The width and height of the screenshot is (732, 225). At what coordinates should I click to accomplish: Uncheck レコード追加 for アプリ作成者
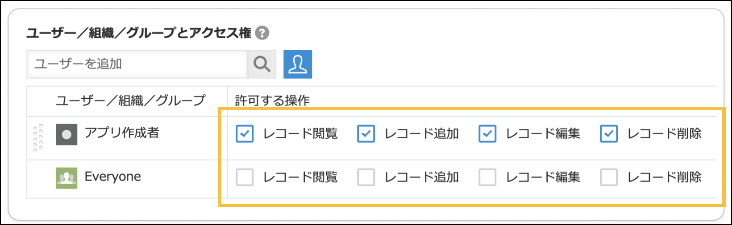click(366, 134)
